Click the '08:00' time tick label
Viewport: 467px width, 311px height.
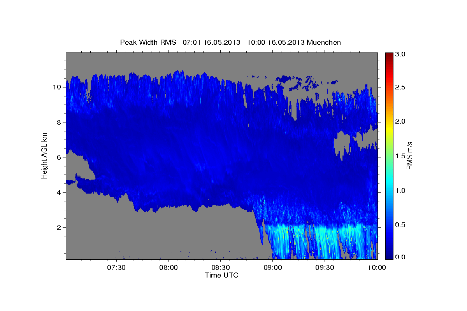point(169,267)
